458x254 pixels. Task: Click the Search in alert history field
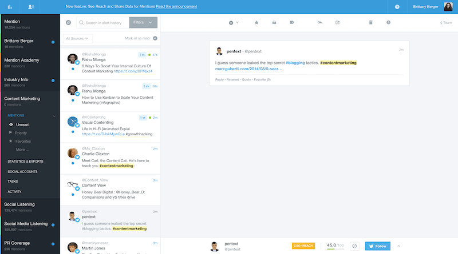[x=105, y=22]
